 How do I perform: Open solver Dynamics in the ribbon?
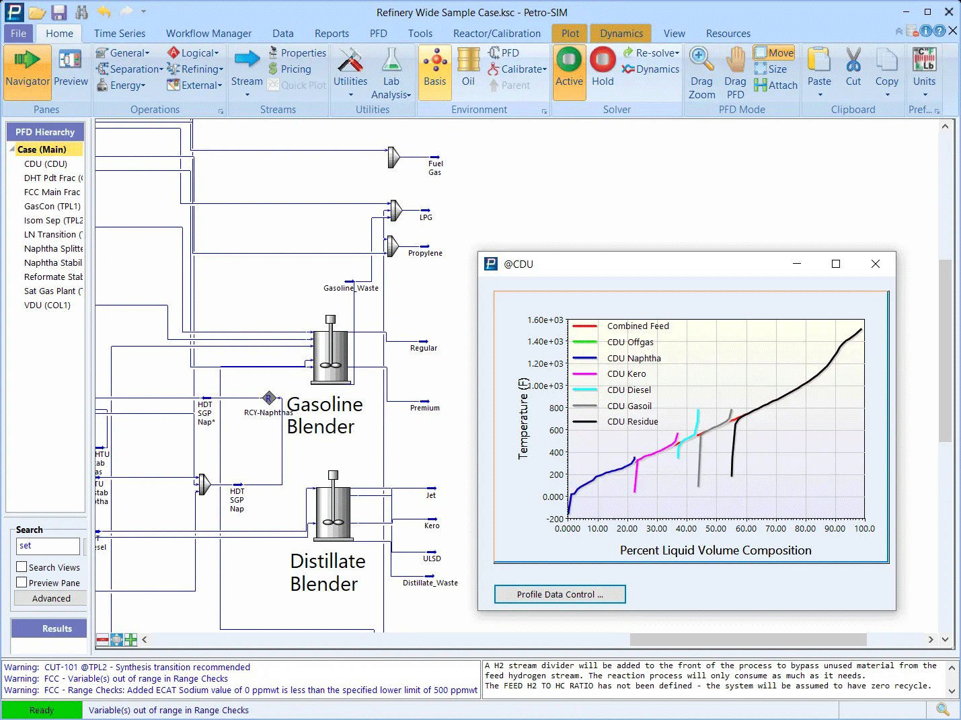pos(650,69)
